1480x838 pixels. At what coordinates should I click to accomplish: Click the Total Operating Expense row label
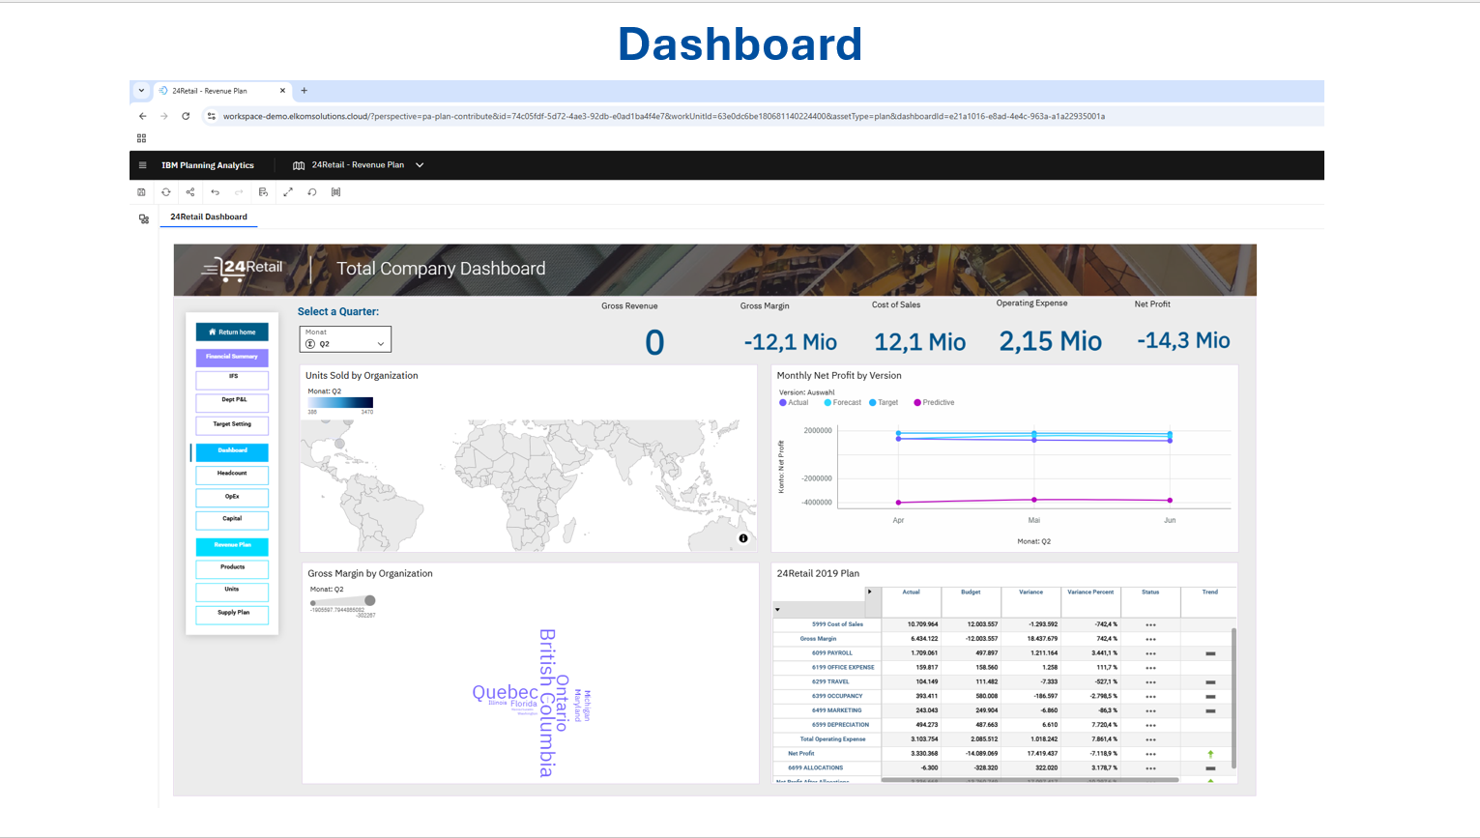coord(832,739)
